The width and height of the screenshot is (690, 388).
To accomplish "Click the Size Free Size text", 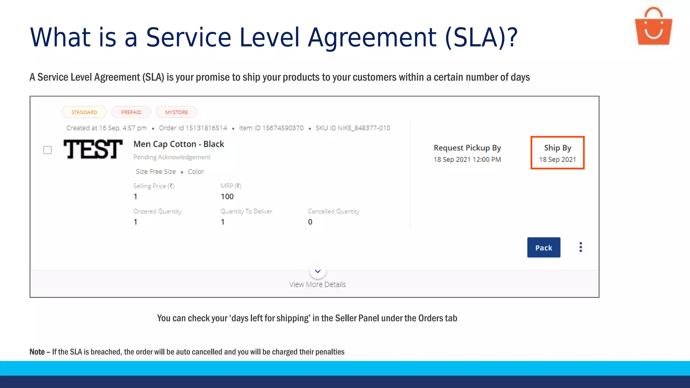I will 156,172.
